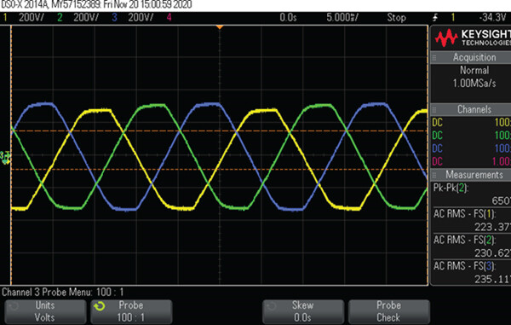Click the rising edge trigger slope icon
This screenshot has width=511, height=325.
tap(435, 18)
